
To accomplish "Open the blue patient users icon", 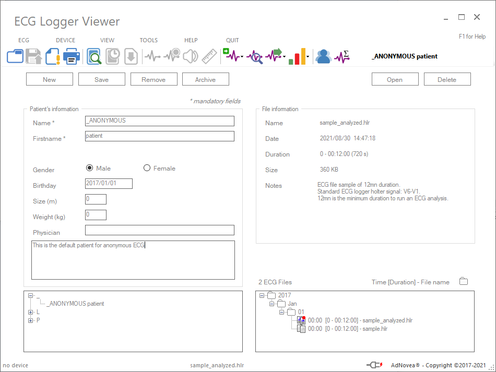I will point(324,56).
